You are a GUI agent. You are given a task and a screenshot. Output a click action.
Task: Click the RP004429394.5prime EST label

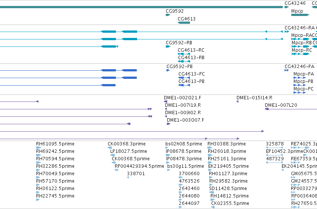pos(139,167)
